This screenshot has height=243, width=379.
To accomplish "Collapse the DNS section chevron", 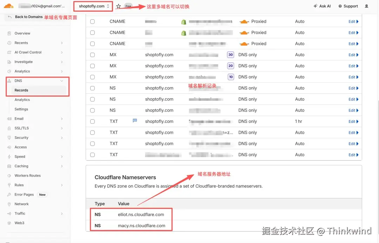I will pyautogui.click(x=62, y=81).
